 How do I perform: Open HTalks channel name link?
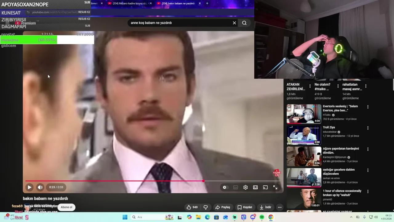327,115
